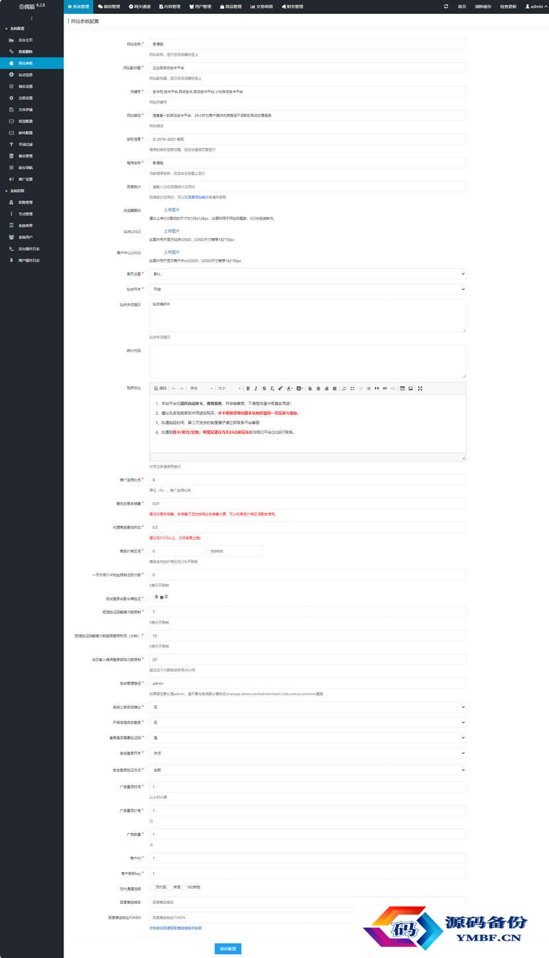The height and width of the screenshot is (958, 549).
Task: Open the 安全登录验证方式 dropdown
Action: 308,770
